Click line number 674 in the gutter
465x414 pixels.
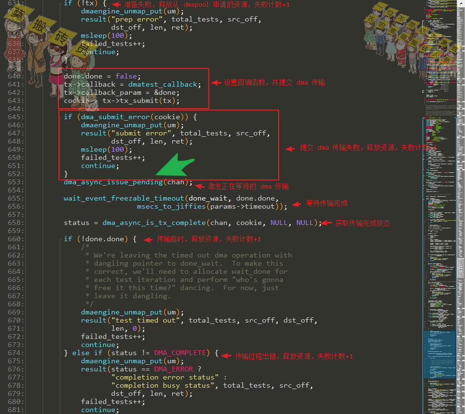click(16, 353)
